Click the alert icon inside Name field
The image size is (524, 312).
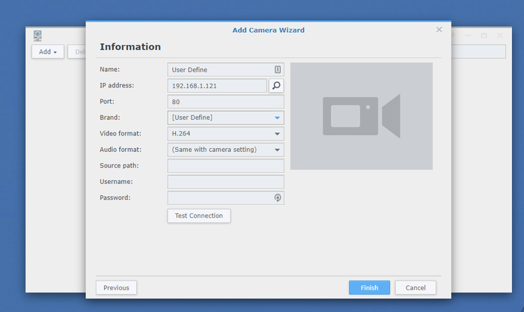pos(278,70)
